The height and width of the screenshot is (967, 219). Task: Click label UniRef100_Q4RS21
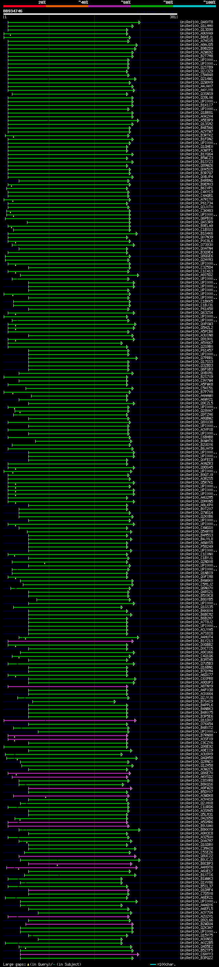pyautogui.click(x=196, y=592)
